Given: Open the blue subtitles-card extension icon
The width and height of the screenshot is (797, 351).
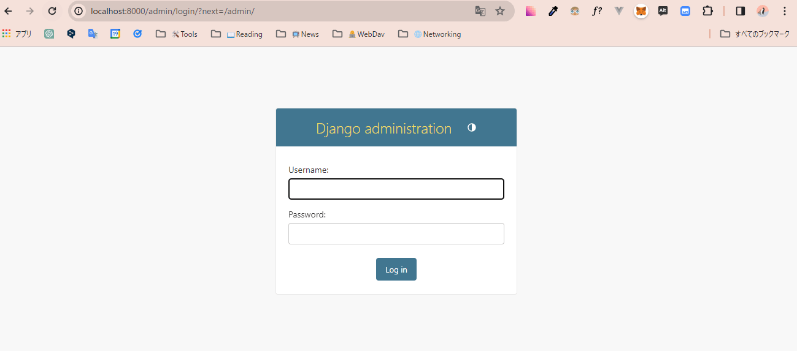Looking at the screenshot, I should tap(685, 11).
